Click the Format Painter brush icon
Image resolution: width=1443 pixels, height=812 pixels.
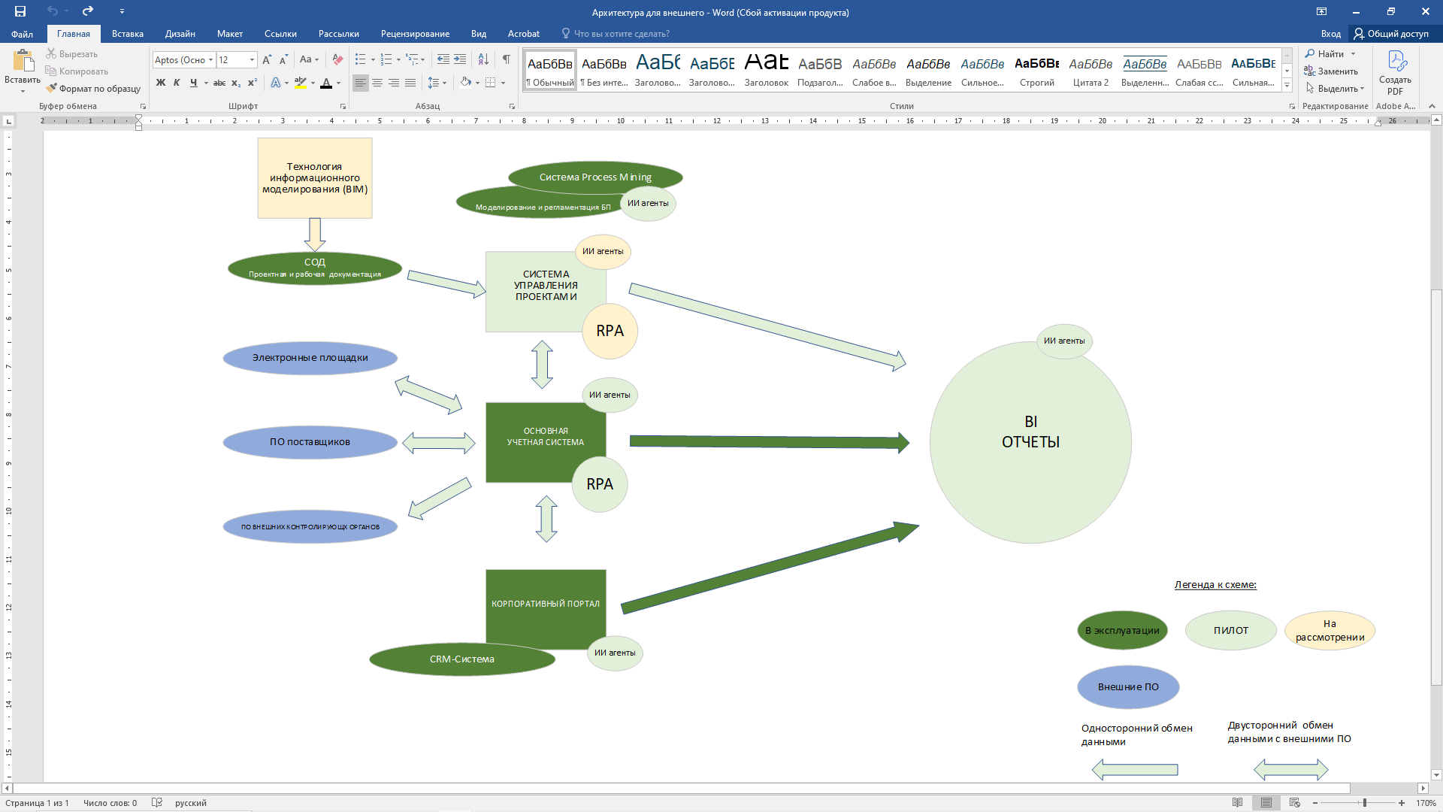click(x=51, y=89)
